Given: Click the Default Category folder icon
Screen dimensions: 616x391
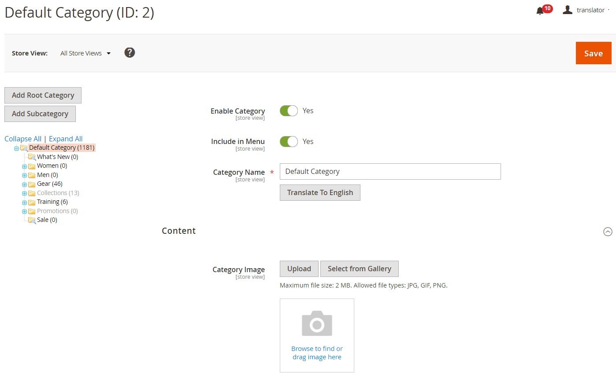Looking at the screenshot, I should pyautogui.click(x=24, y=148).
